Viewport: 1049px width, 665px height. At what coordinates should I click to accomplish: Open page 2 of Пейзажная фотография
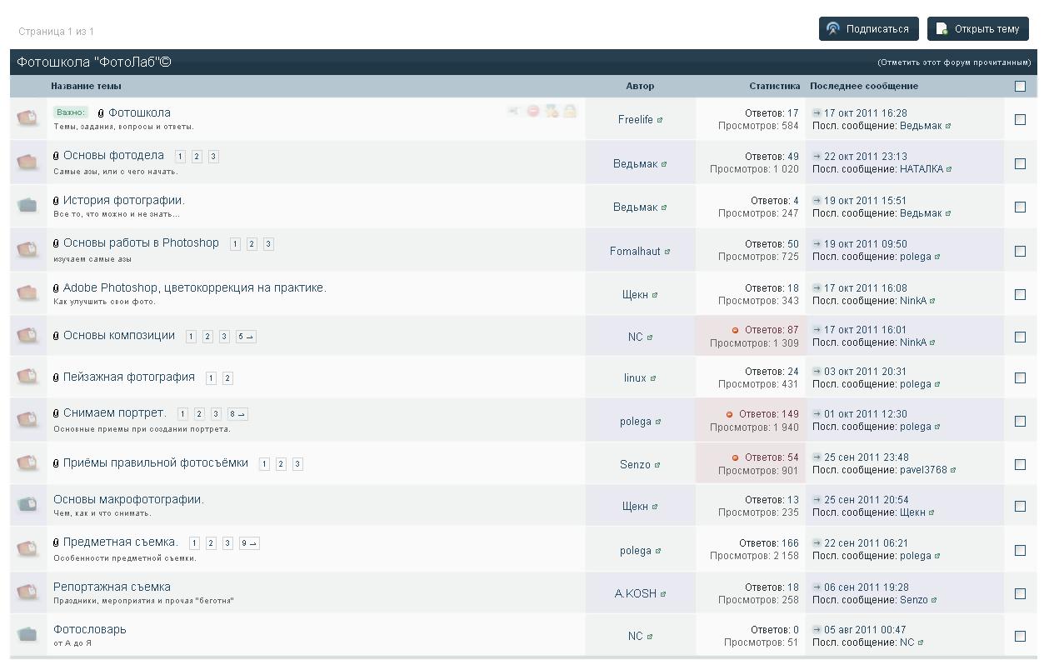(x=227, y=378)
